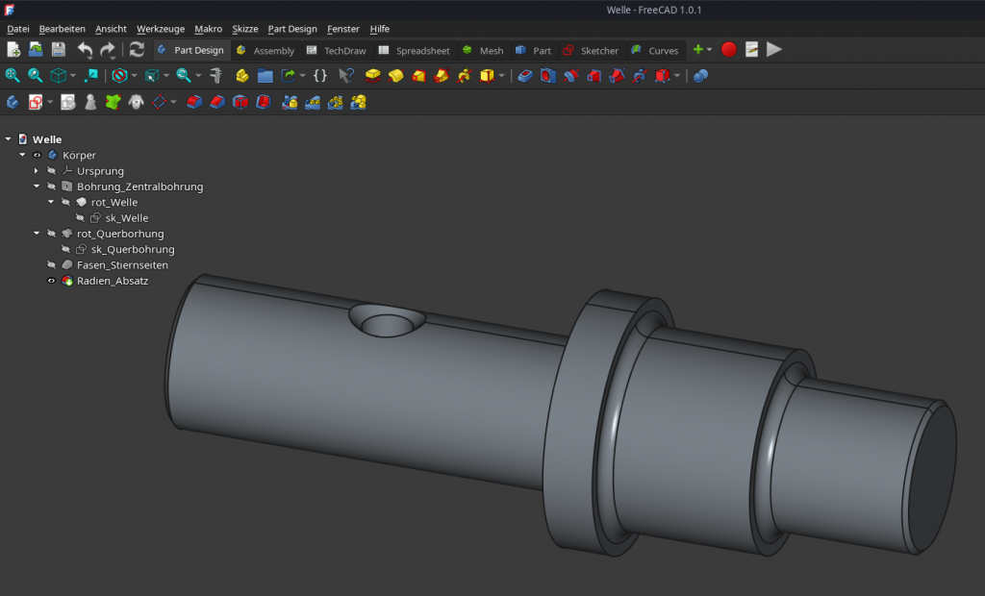Open the Measure caliper tool

(x=217, y=75)
